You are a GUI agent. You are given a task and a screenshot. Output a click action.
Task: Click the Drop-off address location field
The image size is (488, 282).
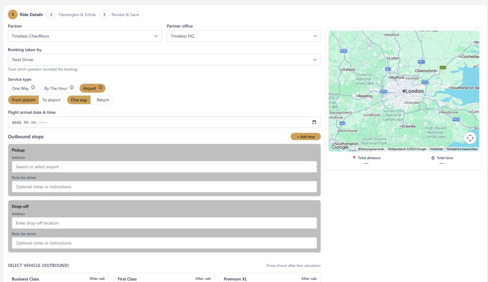pos(164,223)
